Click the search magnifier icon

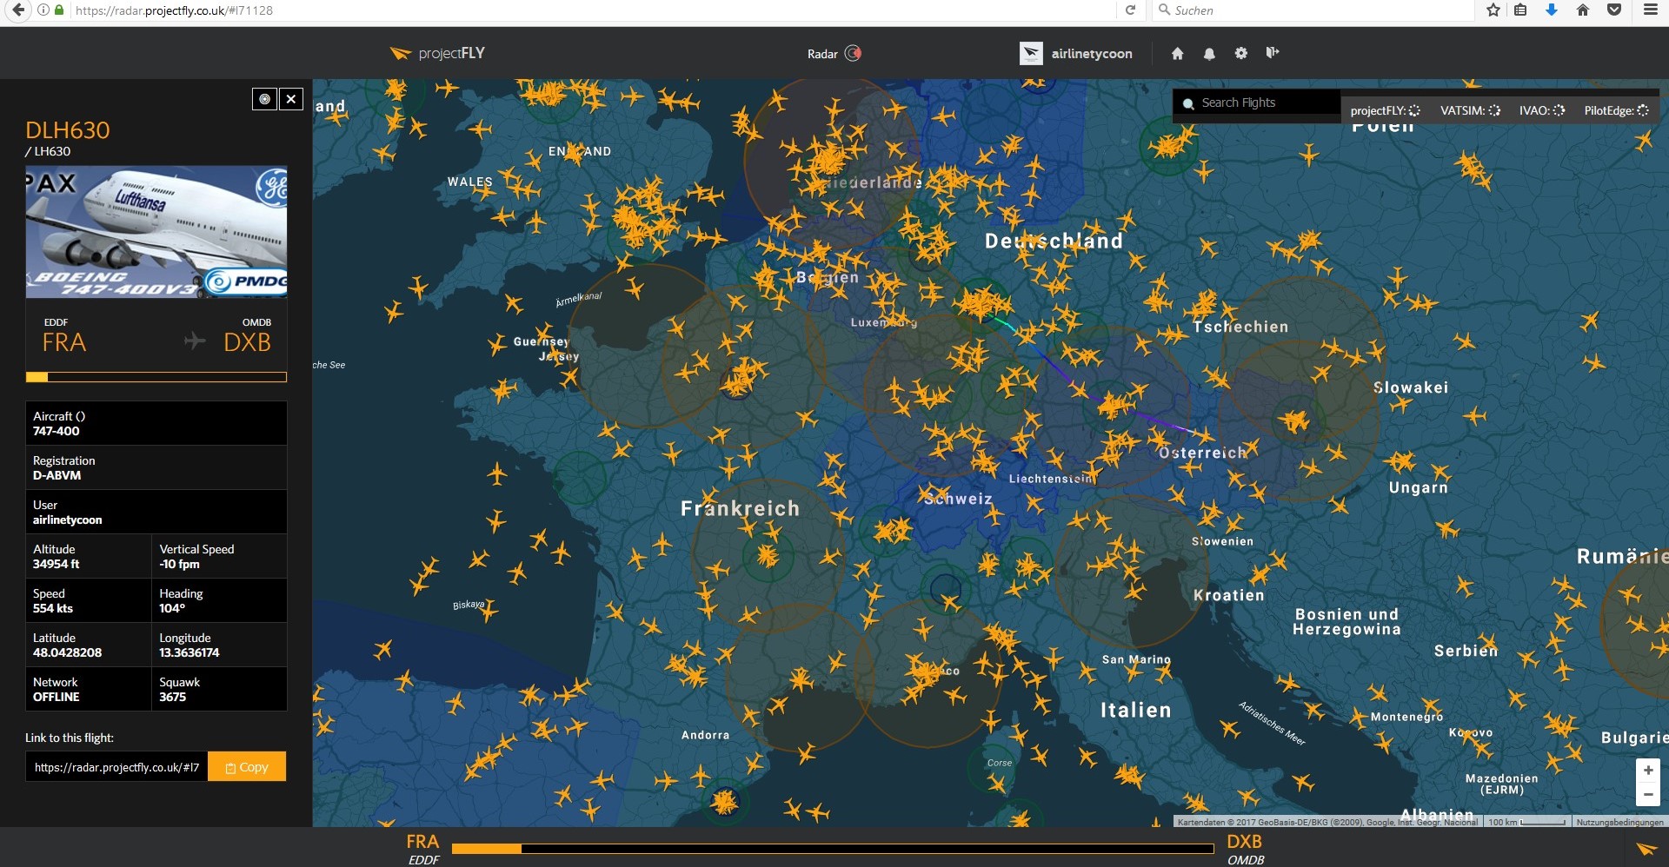click(x=1187, y=103)
